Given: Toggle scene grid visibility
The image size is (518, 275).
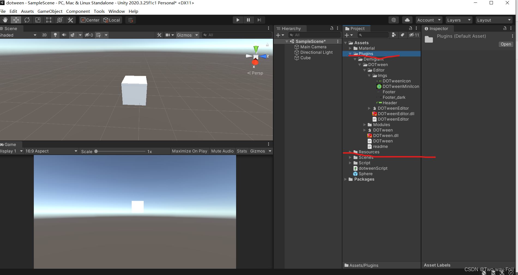Looking at the screenshot, I should click(x=99, y=35).
